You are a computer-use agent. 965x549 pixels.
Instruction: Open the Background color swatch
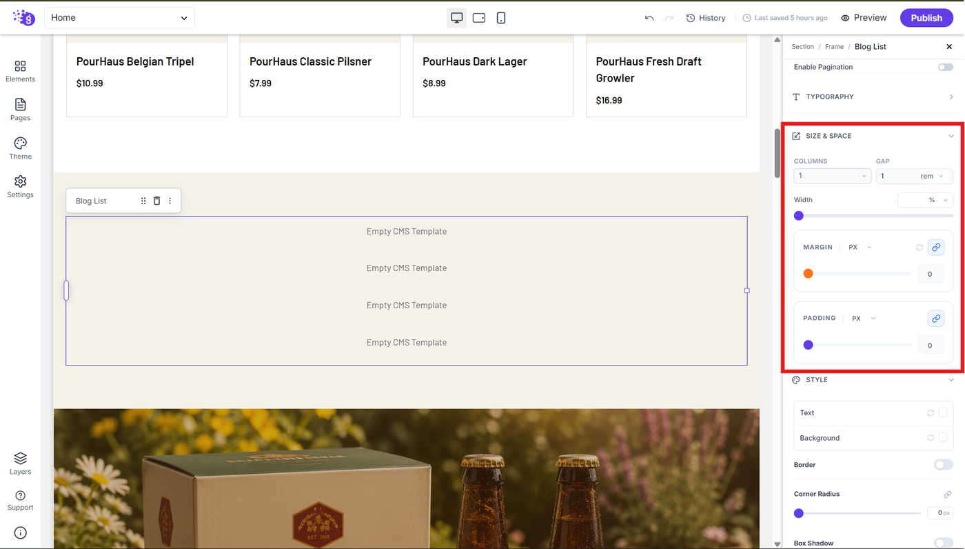[943, 437]
